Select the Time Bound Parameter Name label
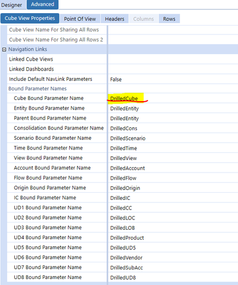238x285 pixels. (x=48, y=148)
